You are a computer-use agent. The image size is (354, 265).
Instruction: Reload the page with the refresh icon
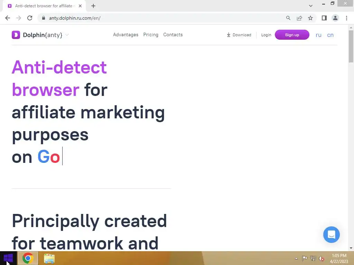[30, 18]
